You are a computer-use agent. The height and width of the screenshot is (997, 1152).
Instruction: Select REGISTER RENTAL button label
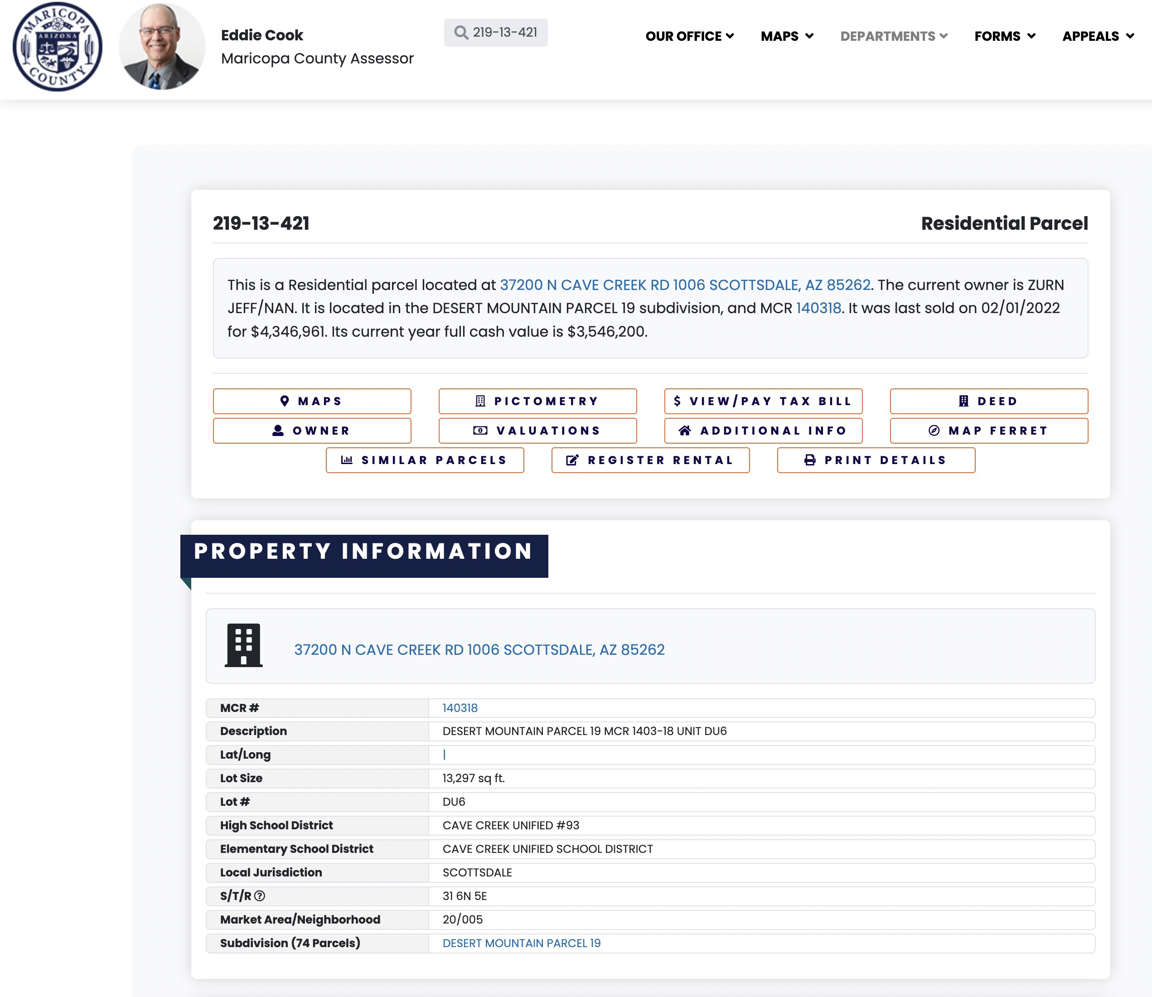pos(660,460)
